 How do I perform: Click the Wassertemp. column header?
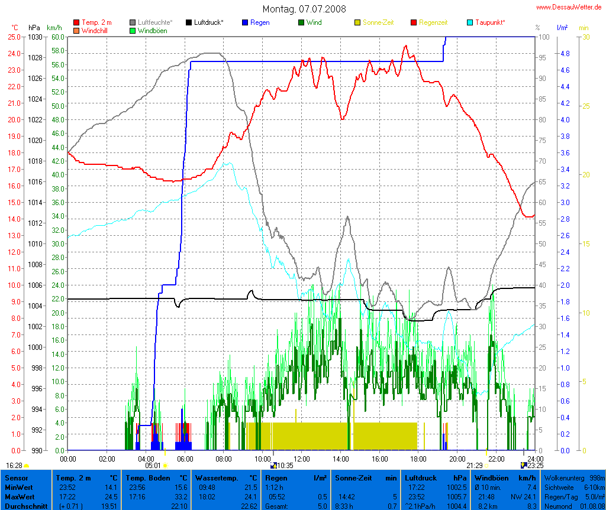coord(226,477)
